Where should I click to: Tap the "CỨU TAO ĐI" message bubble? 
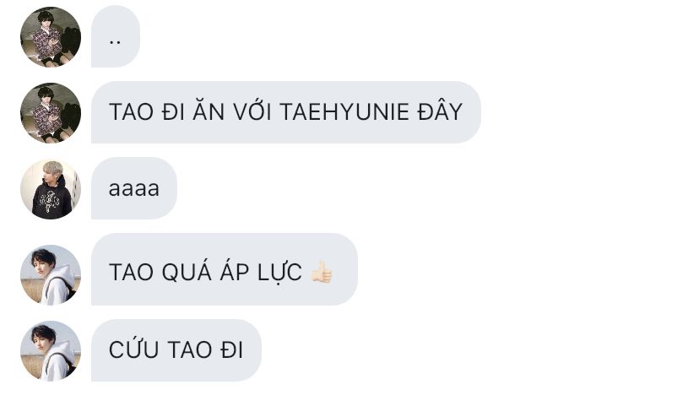point(176,350)
